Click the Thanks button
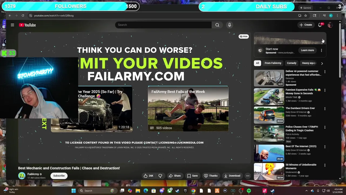The image size is (346, 195). (211, 176)
